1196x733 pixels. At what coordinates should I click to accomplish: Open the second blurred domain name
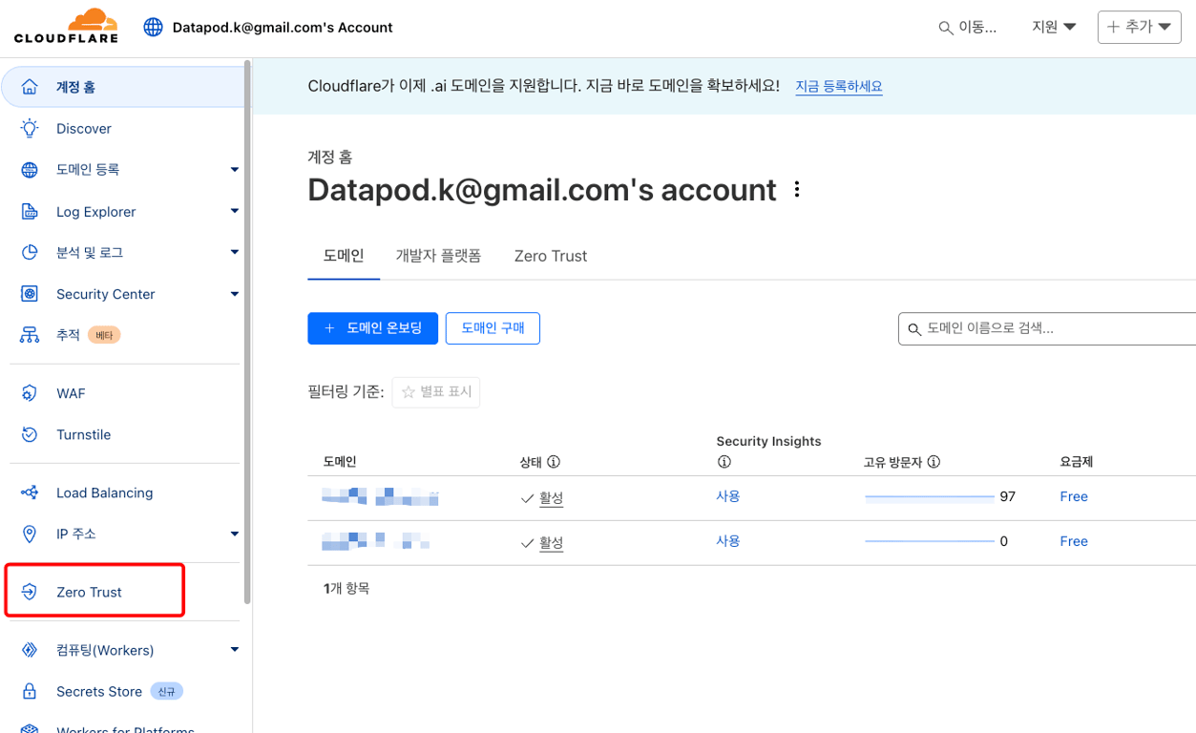[x=376, y=541]
